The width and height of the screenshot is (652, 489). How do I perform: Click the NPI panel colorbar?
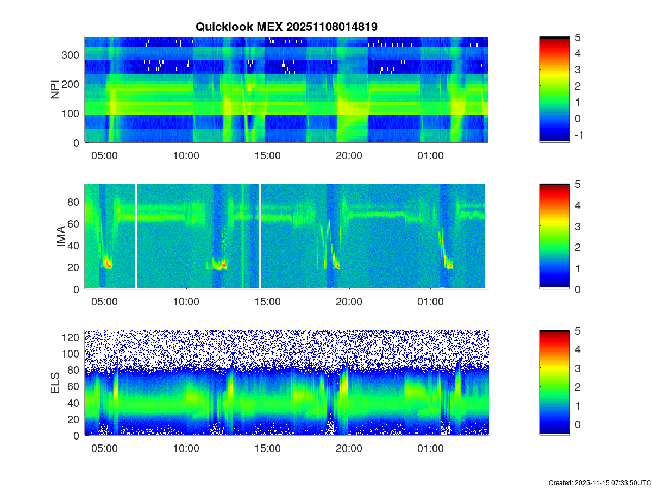[554, 89]
